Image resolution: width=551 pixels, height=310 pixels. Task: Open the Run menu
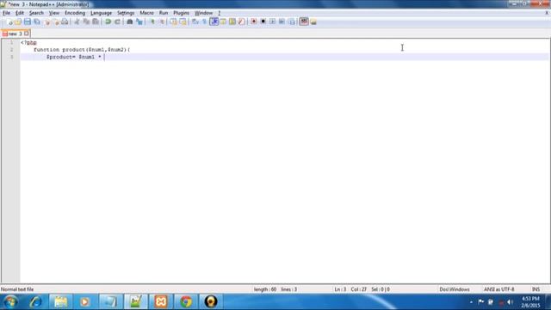[x=164, y=13]
